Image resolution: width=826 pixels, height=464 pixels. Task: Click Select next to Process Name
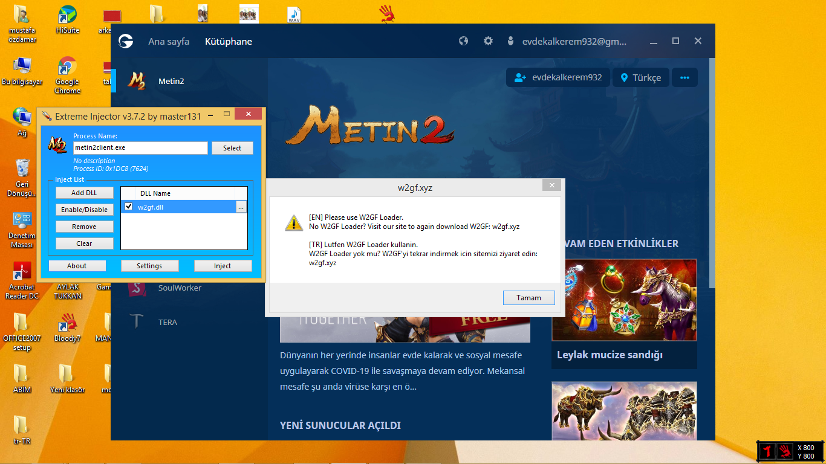pyautogui.click(x=232, y=148)
